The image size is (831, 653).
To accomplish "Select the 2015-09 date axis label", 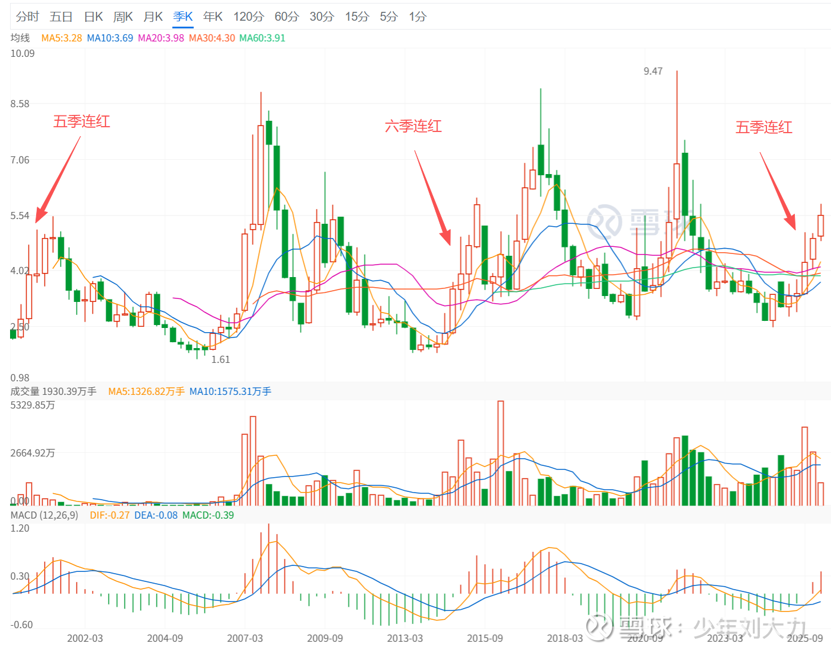I will coord(485,638).
